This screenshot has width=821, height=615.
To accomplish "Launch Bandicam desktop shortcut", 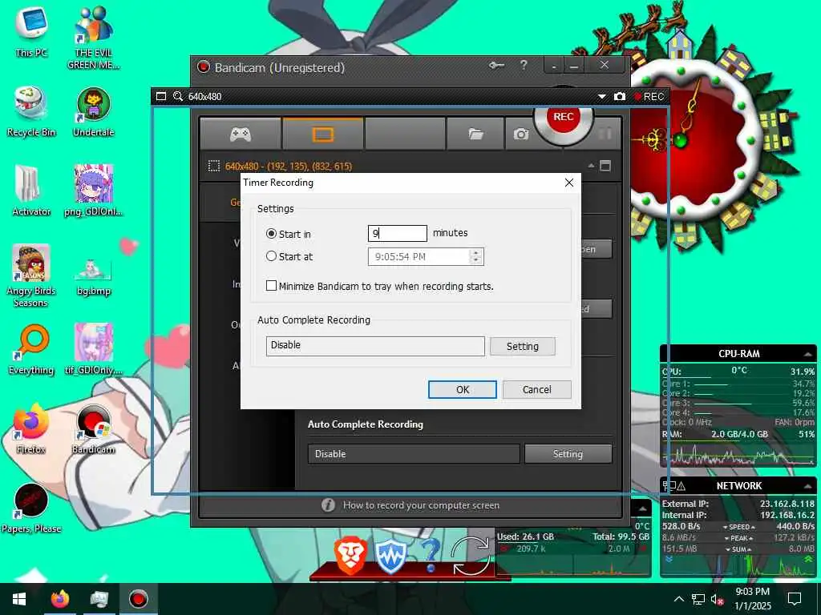I will 94,429.
